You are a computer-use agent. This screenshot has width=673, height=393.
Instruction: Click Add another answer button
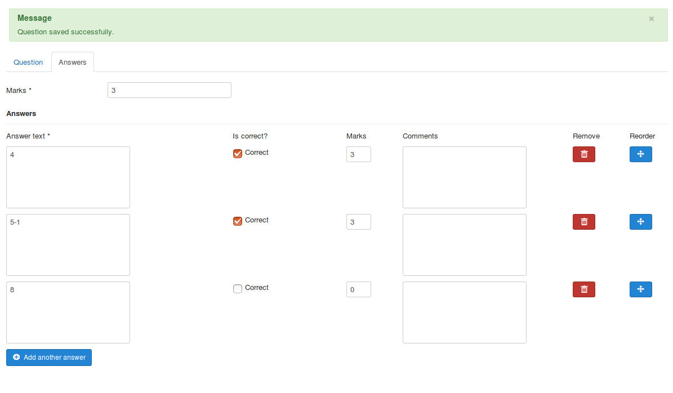click(x=49, y=358)
